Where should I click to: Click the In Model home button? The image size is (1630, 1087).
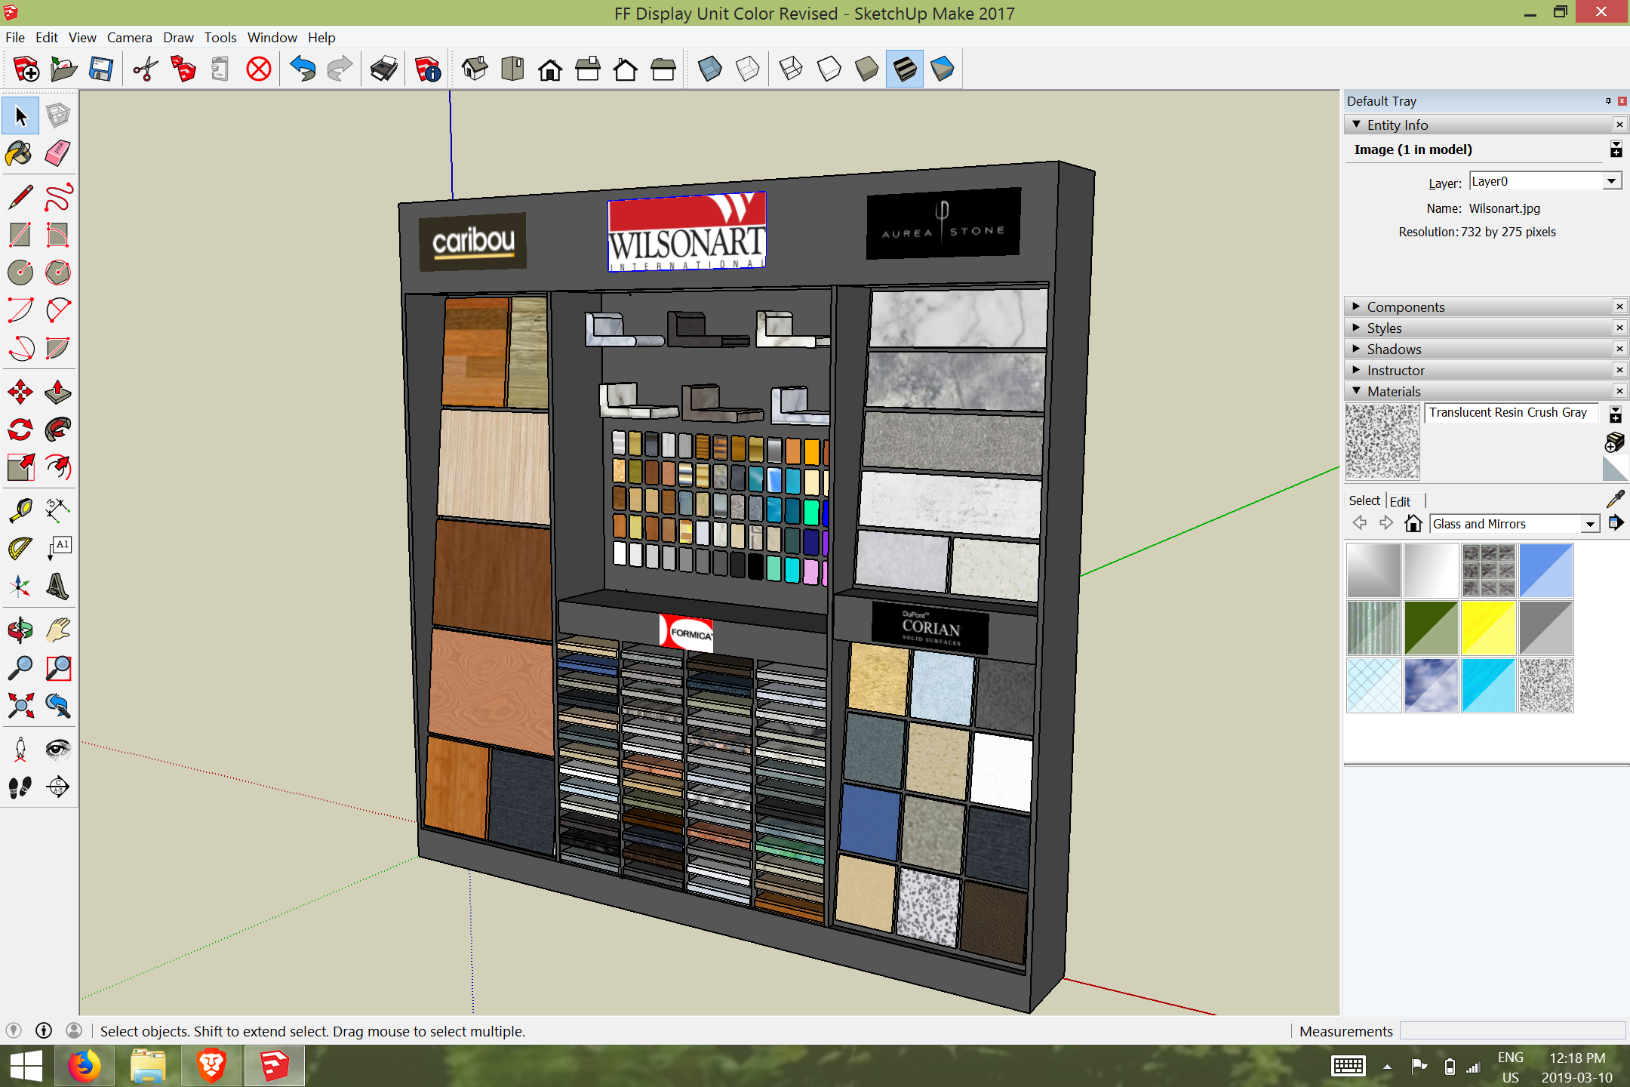(x=1413, y=523)
